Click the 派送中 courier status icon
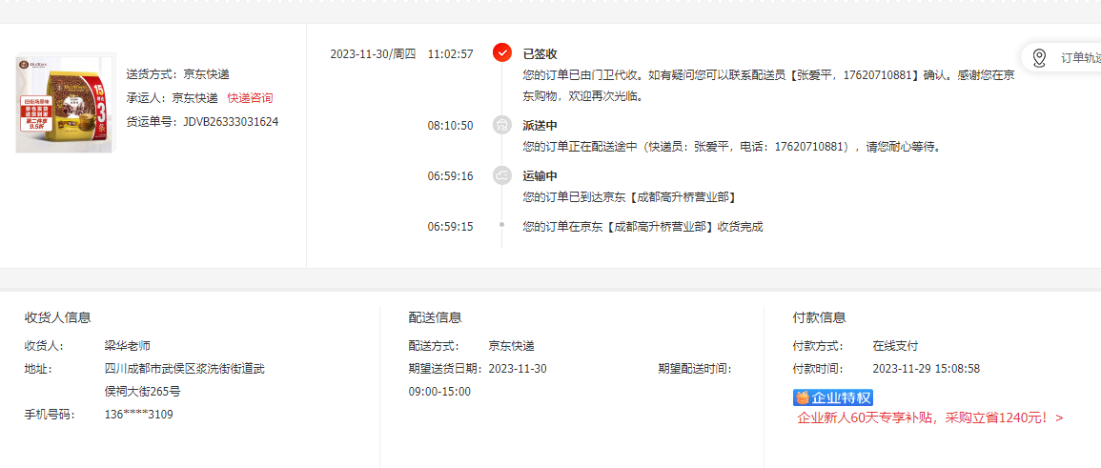The height and width of the screenshot is (468, 1101). click(502, 125)
